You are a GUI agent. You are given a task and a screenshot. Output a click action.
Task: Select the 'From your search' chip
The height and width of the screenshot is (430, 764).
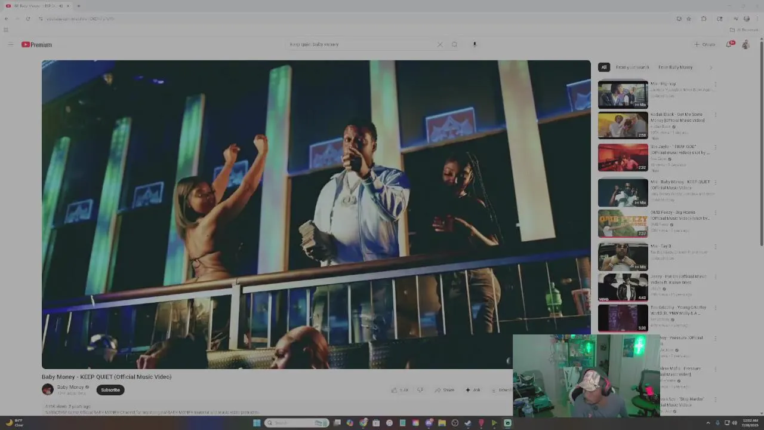632,67
